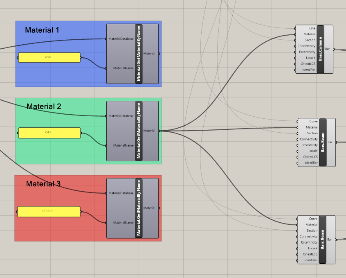Select Material.GetMaterialByName name bar in Material 2
Screen dimensions: 346x278
coord(139,131)
